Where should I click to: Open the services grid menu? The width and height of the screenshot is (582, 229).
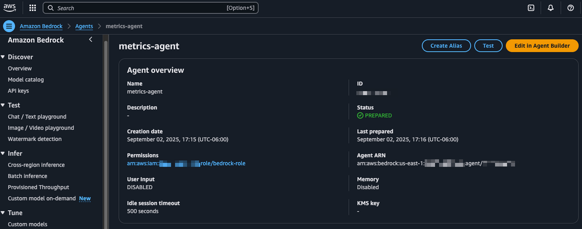[33, 8]
